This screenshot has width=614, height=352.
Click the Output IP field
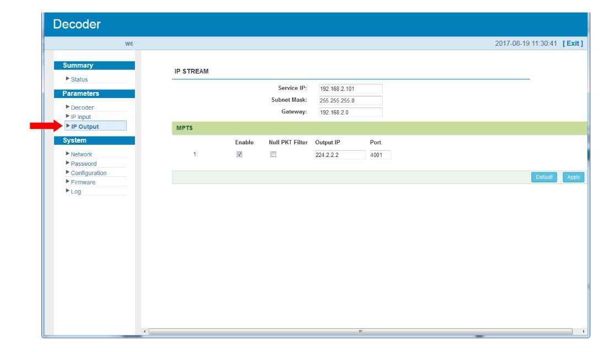click(x=340, y=155)
